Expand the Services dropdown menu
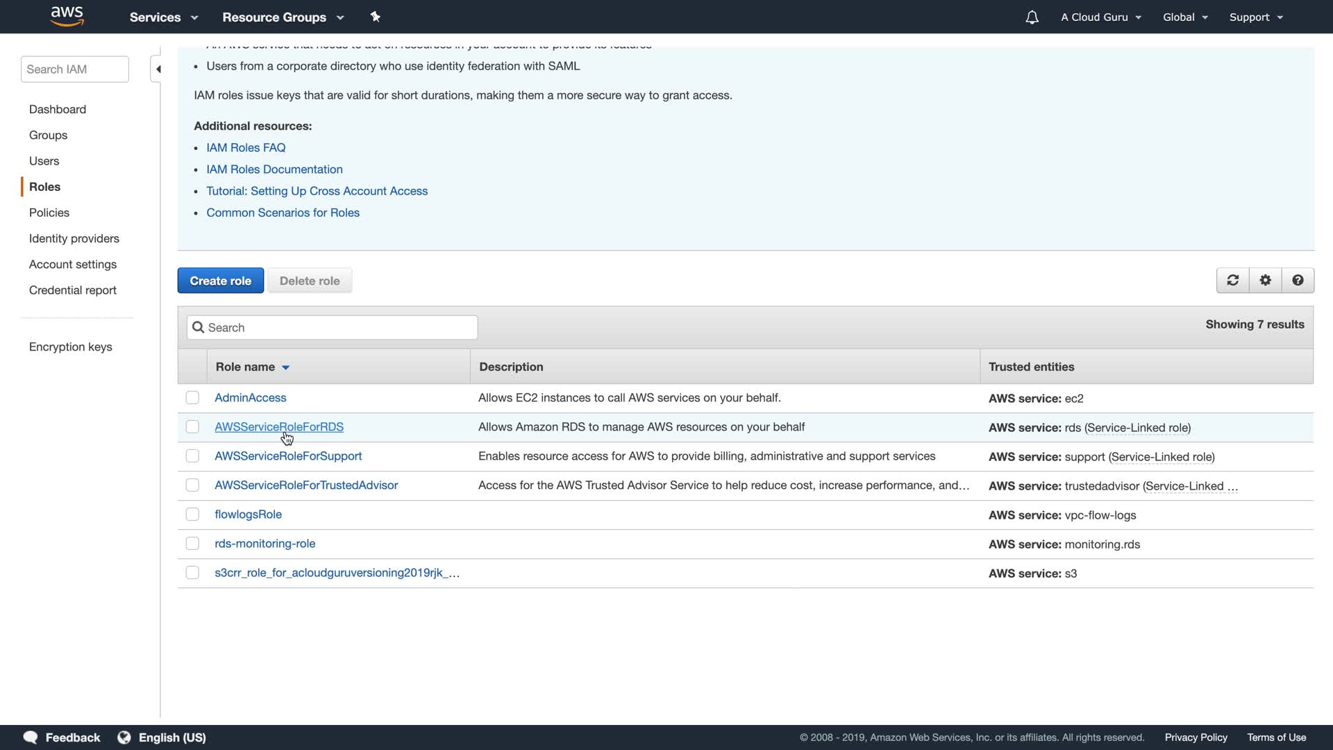 163,17
